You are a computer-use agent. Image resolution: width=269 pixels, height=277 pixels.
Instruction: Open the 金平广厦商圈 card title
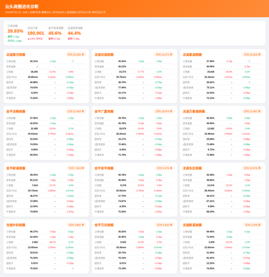tap(104, 111)
